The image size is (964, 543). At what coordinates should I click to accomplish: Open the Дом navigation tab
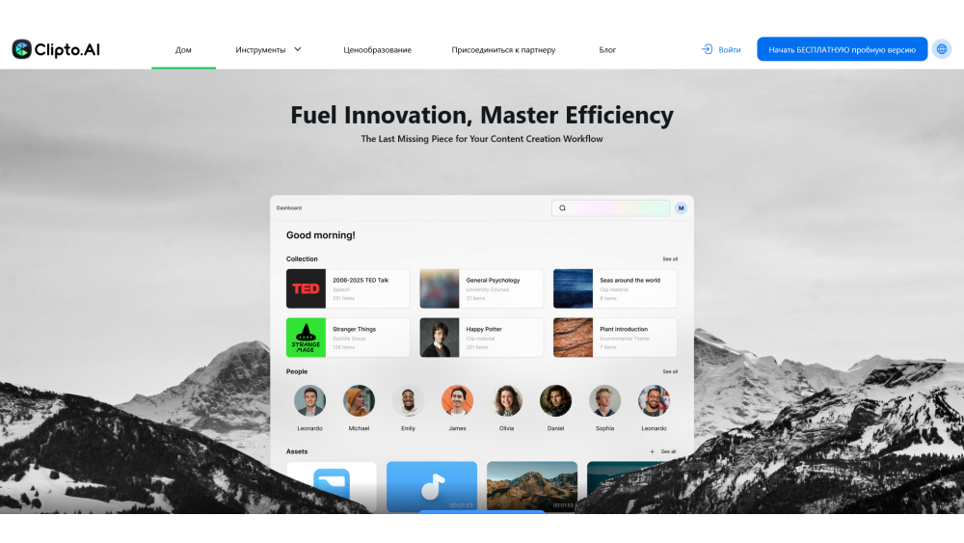[183, 50]
